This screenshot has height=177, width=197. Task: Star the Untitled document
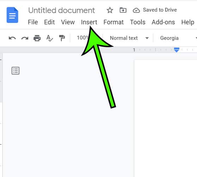click(110, 10)
